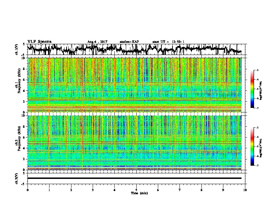The width and height of the screenshot is (276, 213).
Task: Click time axis tick label '4'
Action: pos(115,190)
